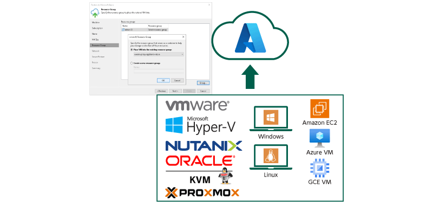Click the Proxmox logo
Screen dimensions: 433x206
(x=202, y=192)
